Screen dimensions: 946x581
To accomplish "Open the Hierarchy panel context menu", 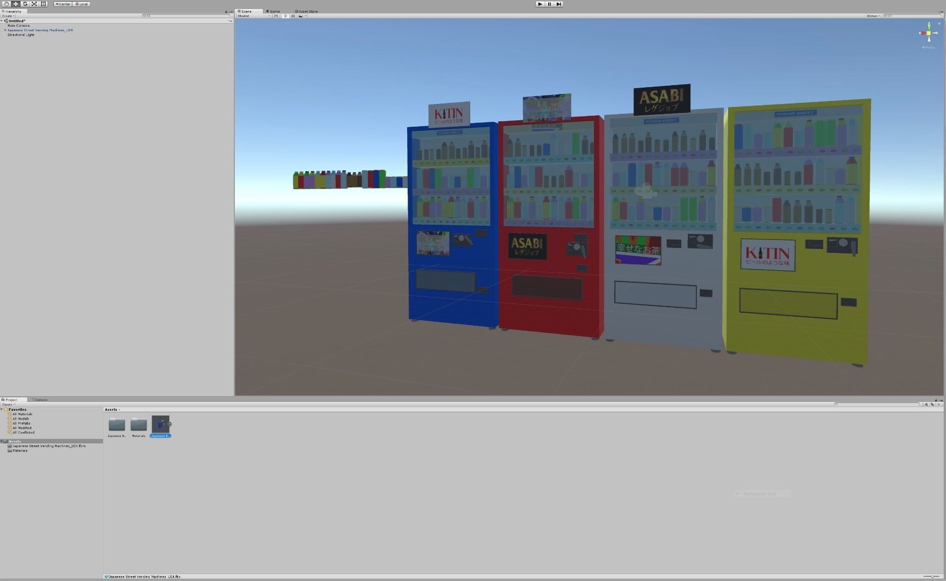I will 231,11.
